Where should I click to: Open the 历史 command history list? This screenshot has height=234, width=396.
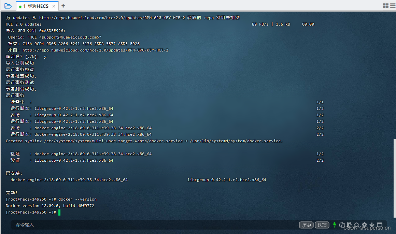[306, 225]
